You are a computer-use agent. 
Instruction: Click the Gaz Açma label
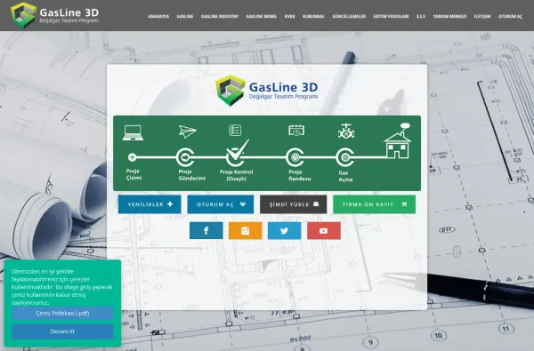coord(345,176)
